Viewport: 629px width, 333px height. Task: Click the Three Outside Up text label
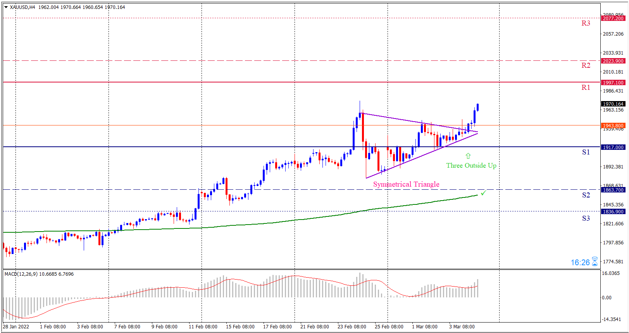[471, 166]
